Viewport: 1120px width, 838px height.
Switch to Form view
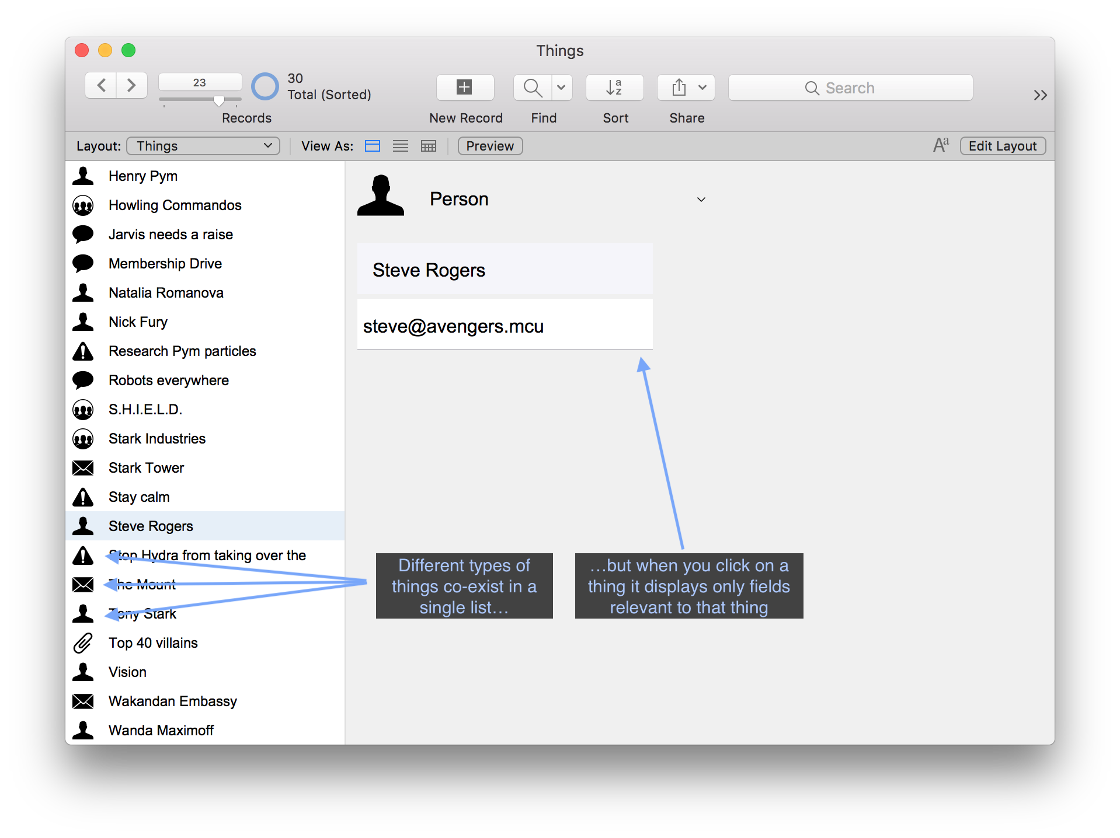tap(373, 146)
